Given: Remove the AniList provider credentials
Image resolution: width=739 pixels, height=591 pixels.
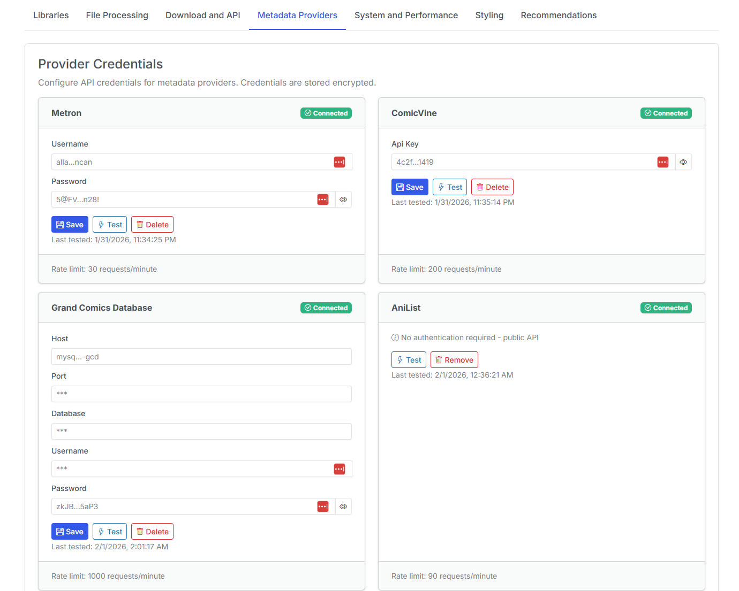Looking at the screenshot, I should (x=454, y=359).
